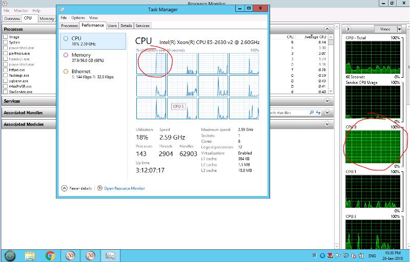Screen dimensions: 410x262
Task: Check the Image select-all checkbox
Action: (x=5, y=37)
